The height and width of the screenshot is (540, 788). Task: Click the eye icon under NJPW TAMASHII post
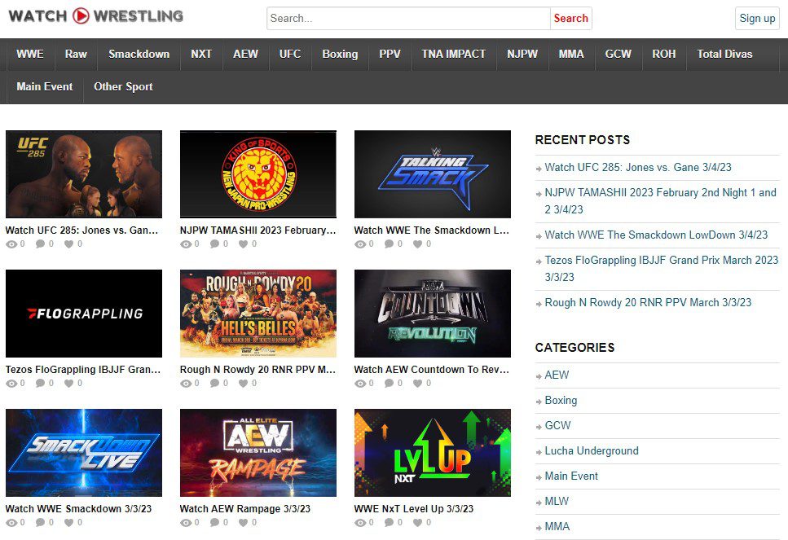click(186, 244)
